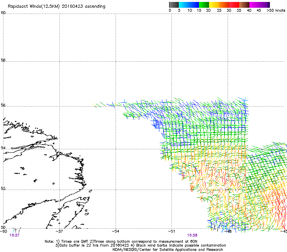
Task: Click the title text 'Rapidscat Winds(12.5KM) 20160423 ascending'
Action: pyautogui.click(x=57, y=7)
